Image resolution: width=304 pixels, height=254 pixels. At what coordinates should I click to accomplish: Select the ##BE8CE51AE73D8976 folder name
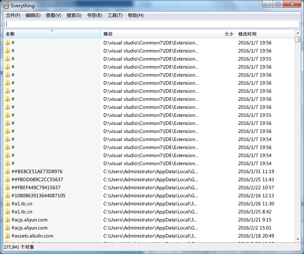[x=37, y=172]
